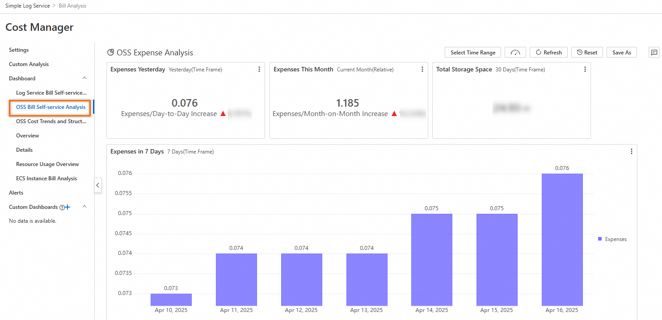Open Expenses in 7 Days chart options
Image resolution: width=662 pixels, height=320 pixels.
(632, 151)
